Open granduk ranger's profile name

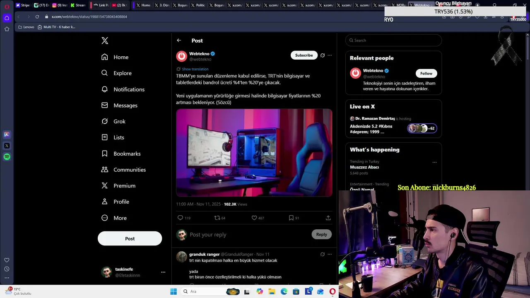(204, 254)
